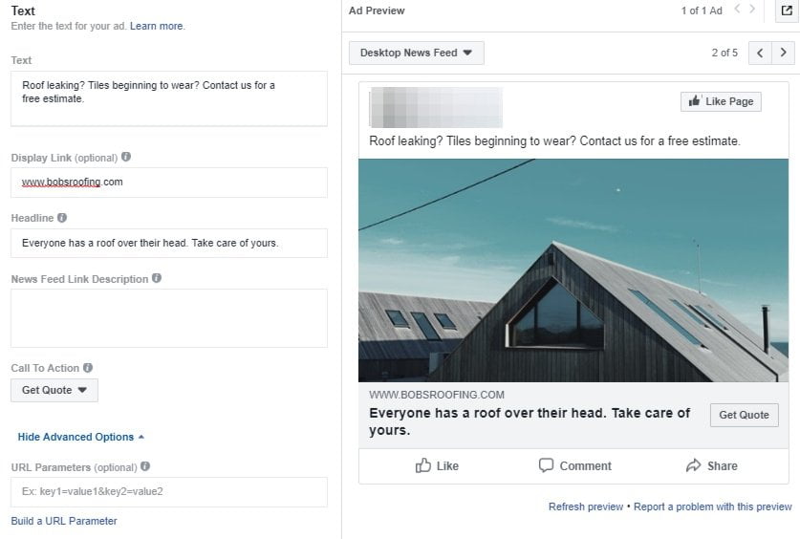Click info icon beside Display Link label
This screenshot has width=800, height=539.
126,157
